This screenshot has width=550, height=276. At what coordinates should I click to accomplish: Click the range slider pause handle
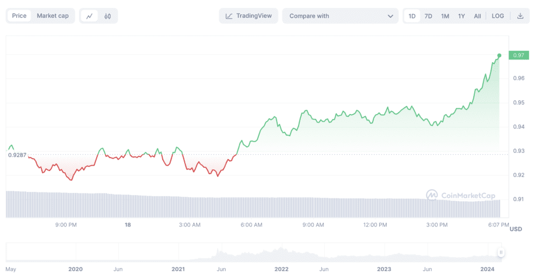click(x=501, y=252)
